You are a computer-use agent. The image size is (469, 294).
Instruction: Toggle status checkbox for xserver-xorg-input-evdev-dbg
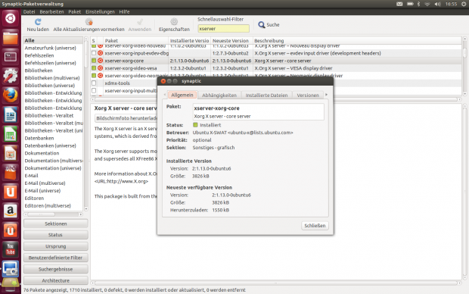94,53
